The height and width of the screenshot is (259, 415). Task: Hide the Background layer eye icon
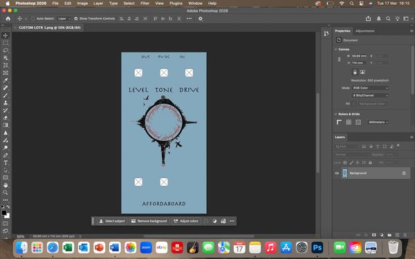337,173
